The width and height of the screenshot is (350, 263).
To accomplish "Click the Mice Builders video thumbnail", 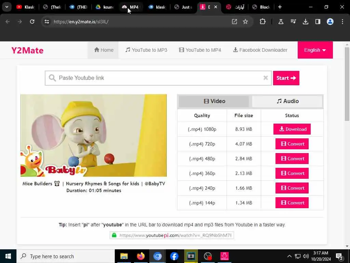I will coord(94,136).
